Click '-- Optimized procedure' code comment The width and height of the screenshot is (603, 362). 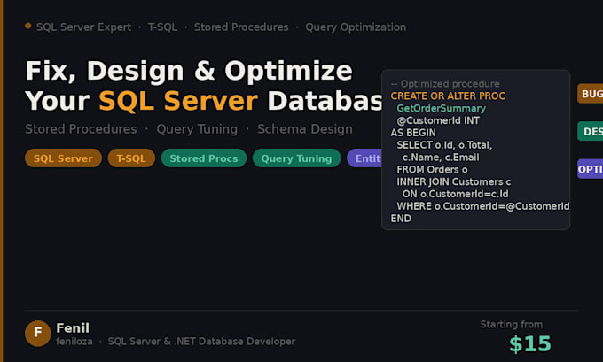point(445,84)
